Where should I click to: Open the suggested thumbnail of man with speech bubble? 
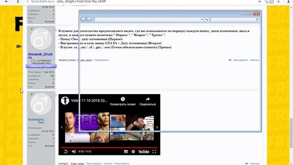point(140,127)
